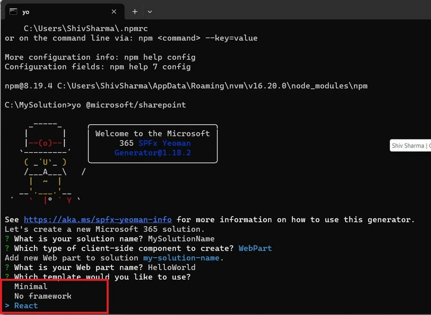
Task: Click 'What is your Web part name?' prompt
Action: click(79, 267)
